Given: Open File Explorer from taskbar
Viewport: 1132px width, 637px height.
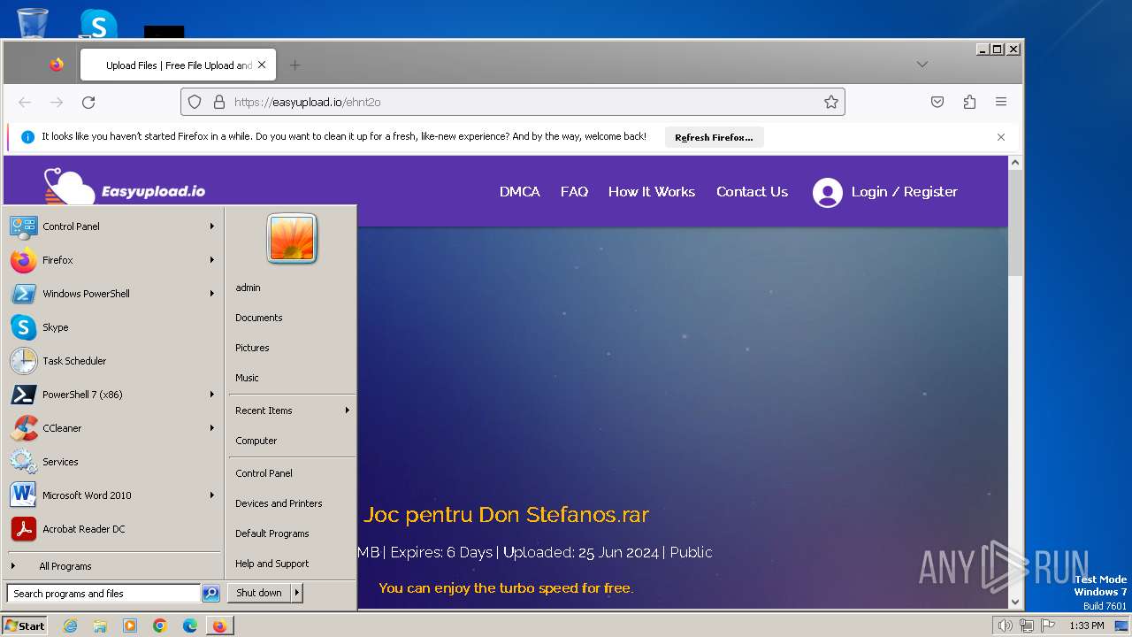Looking at the screenshot, I should pos(100,625).
